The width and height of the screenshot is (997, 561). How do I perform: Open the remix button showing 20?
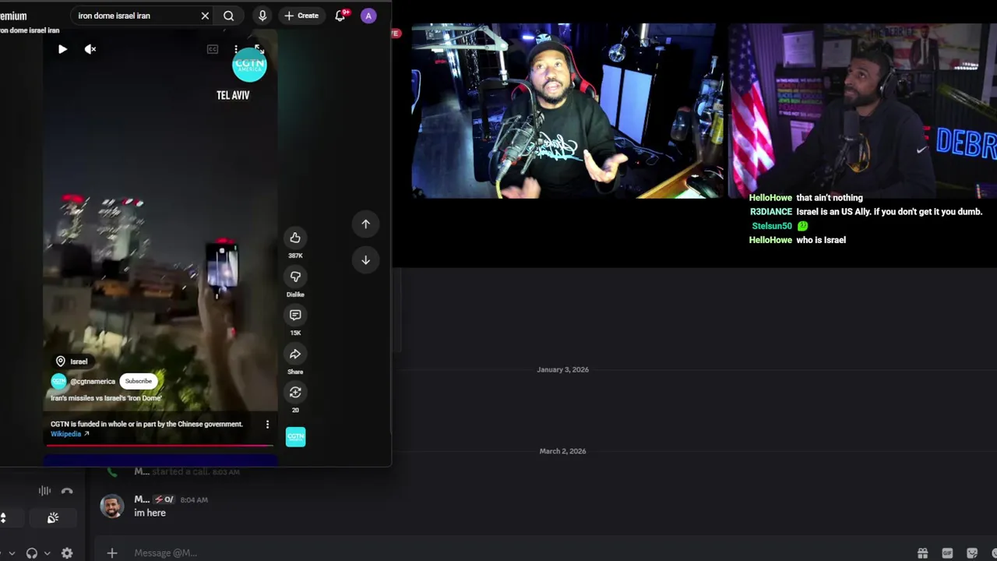[x=295, y=392]
